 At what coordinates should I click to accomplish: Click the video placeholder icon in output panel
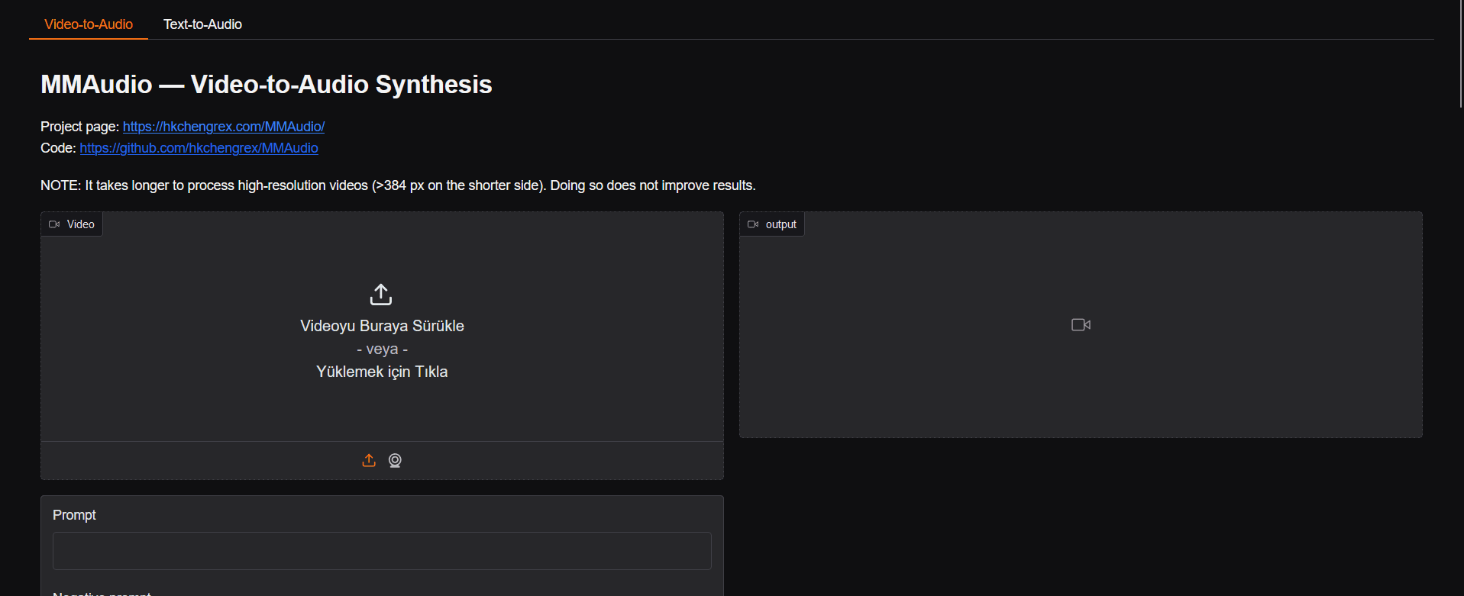click(x=1081, y=325)
